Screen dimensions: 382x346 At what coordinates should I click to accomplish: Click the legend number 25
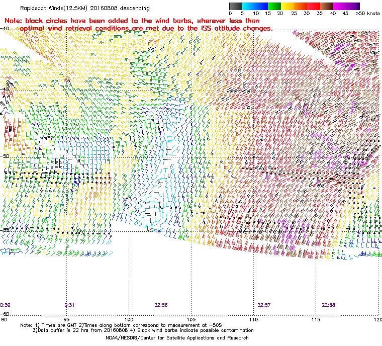(294, 14)
